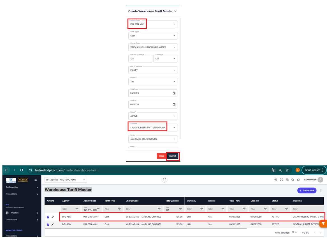Open calendar picker for Valid Till date
Viewport: 327px width, 243px height.
[174, 105]
